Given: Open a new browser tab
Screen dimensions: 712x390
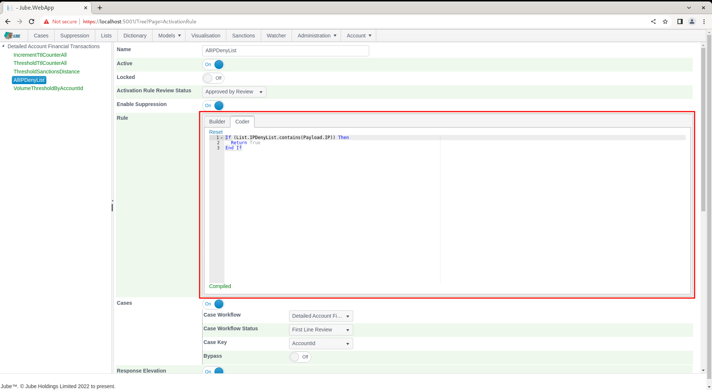Looking at the screenshot, I should point(100,8).
